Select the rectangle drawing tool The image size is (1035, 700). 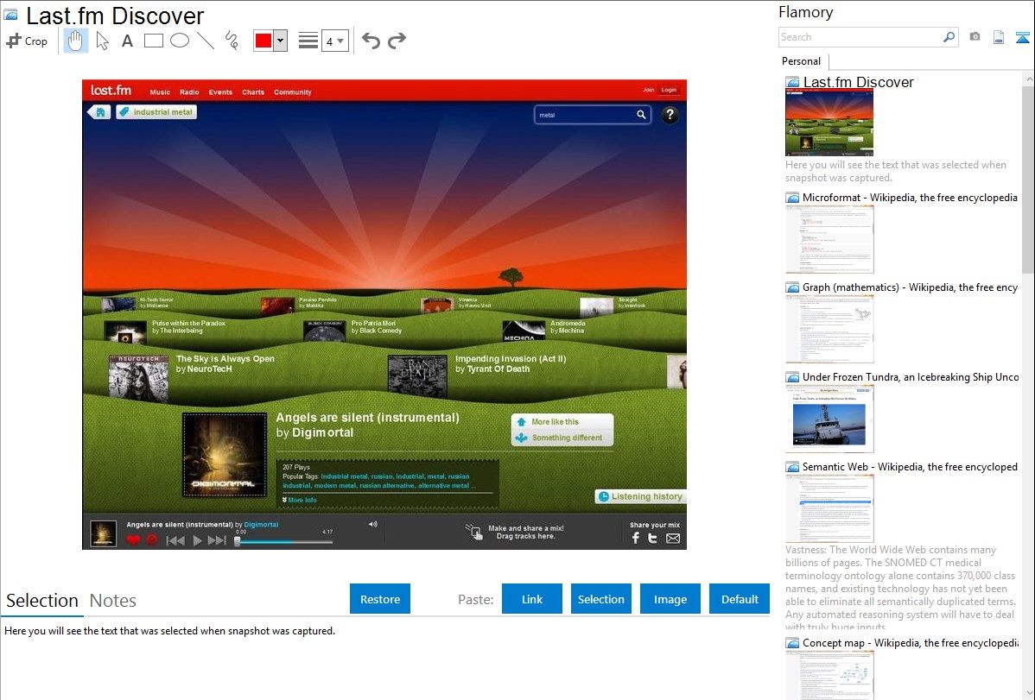(153, 41)
